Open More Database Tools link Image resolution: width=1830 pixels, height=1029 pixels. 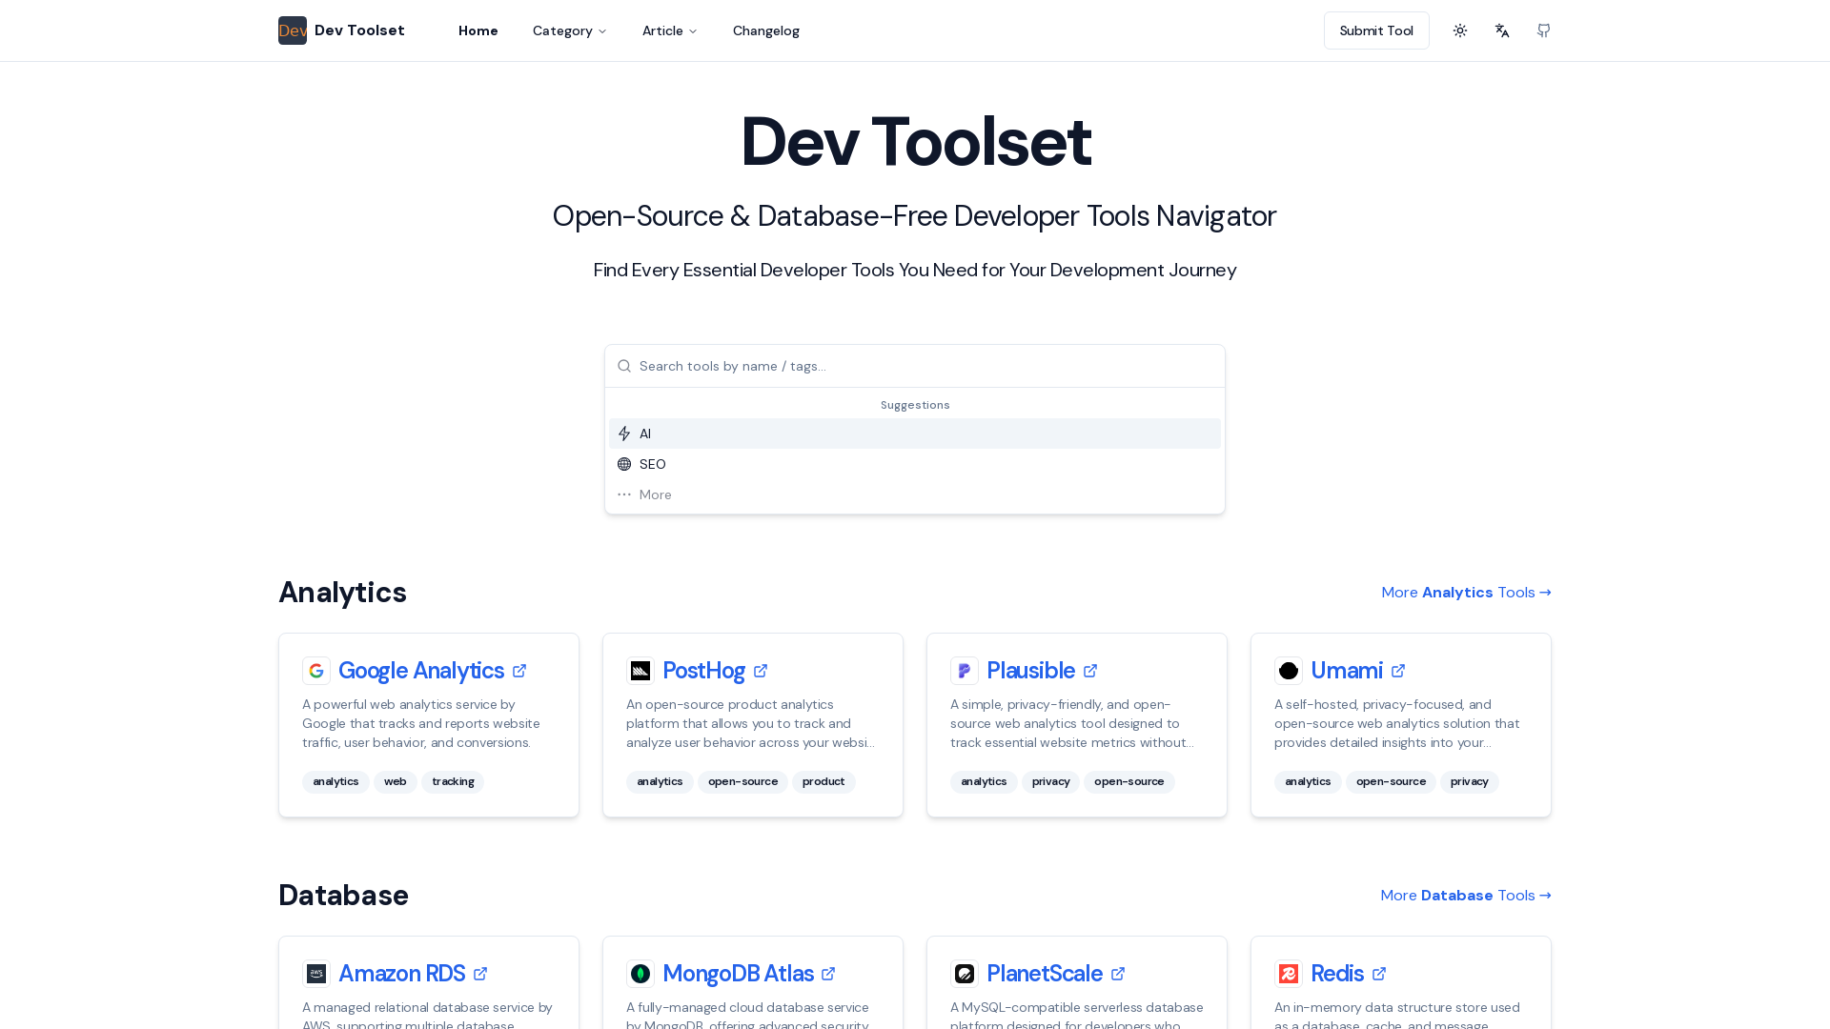(1466, 896)
